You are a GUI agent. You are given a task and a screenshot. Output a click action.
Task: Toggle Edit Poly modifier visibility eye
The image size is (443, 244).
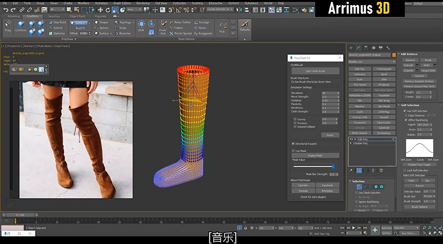point(351,139)
